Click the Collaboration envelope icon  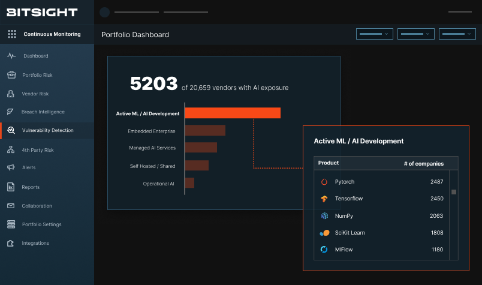(x=11, y=206)
